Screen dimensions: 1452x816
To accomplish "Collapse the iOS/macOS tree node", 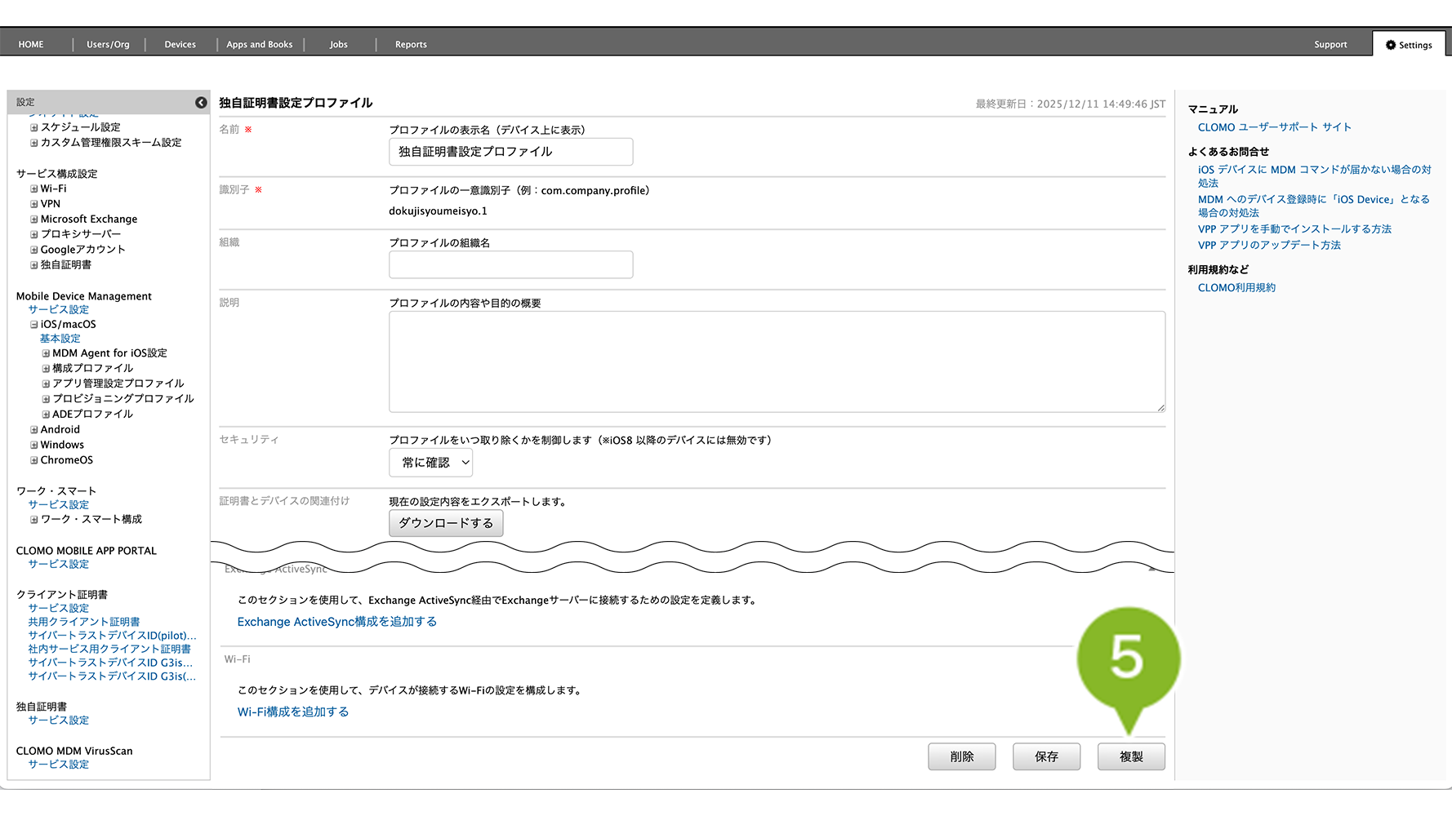I will pos(34,325).
